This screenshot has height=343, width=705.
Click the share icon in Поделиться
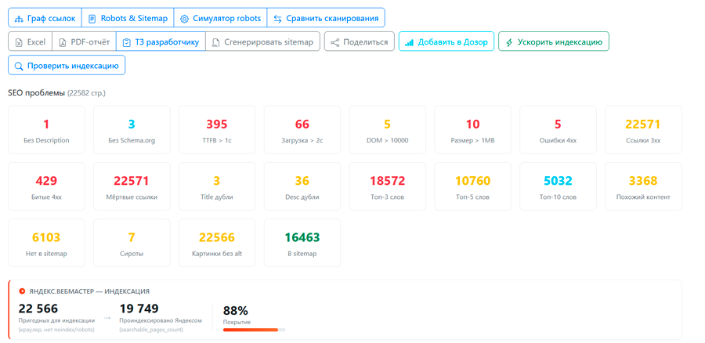pos(334,43)
